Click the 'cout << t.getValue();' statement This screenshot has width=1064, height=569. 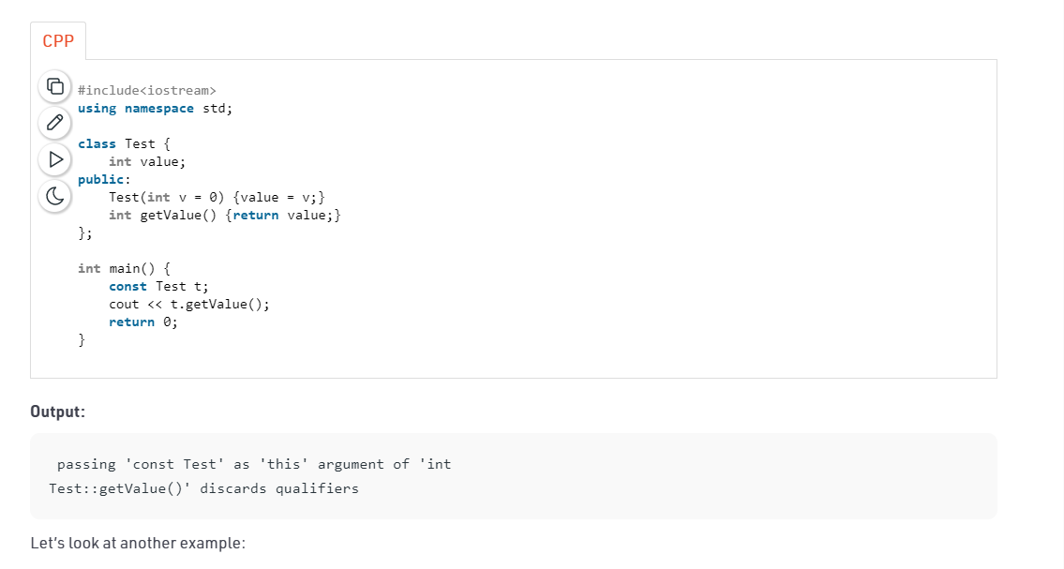189,304
